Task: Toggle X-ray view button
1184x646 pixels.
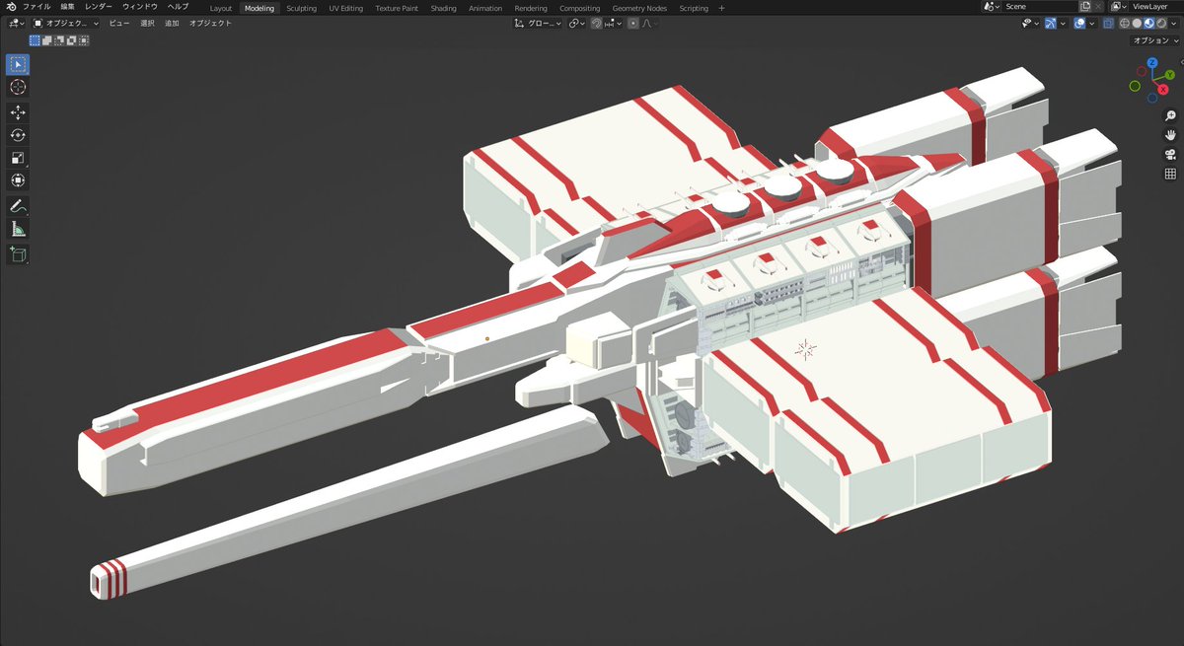Action: [x=1107, y=23]
